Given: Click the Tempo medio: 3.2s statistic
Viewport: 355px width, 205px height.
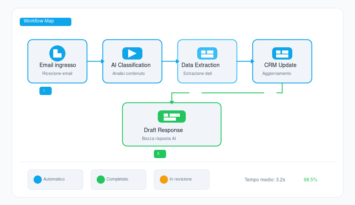Looking at the screenshot, I should [x=265, y=180].
